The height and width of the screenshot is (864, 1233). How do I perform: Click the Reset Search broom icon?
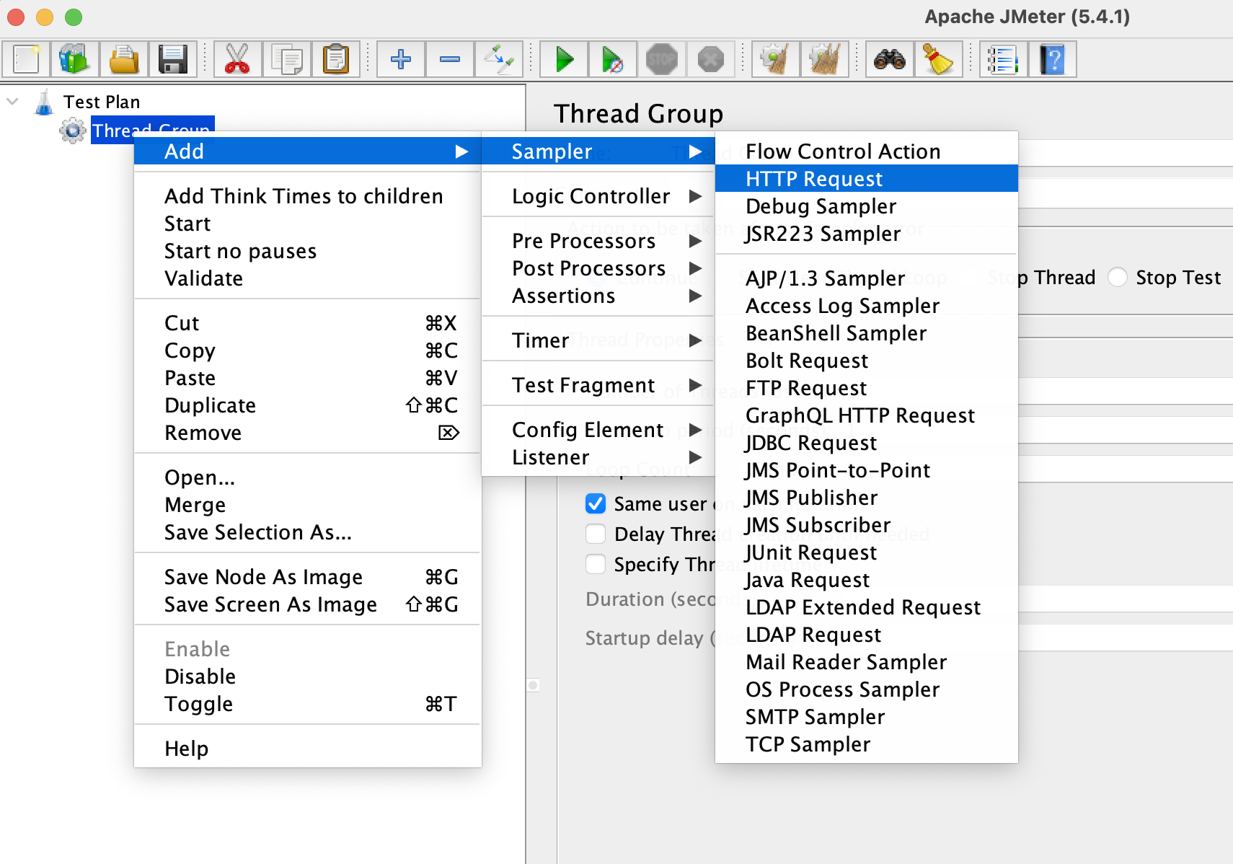point(938,59)
